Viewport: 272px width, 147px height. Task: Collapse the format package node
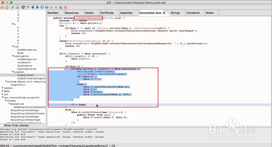pos(6,101)
